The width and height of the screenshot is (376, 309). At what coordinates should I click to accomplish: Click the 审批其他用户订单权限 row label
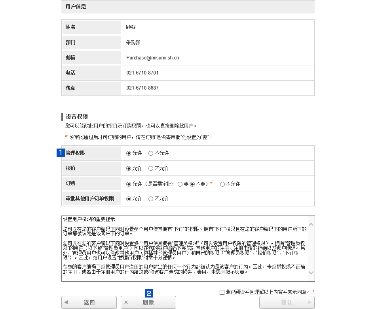90,199
